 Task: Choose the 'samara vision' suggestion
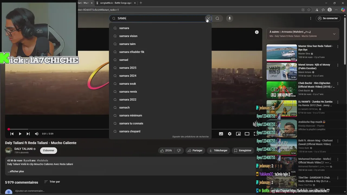tap(160, 36)
